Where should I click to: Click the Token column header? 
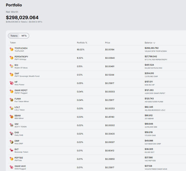point(13,43)
